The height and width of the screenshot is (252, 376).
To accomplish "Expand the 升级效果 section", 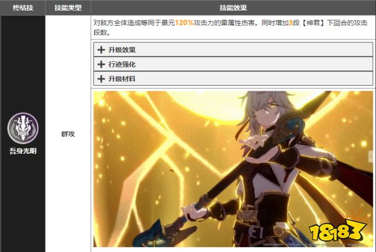I will click(x=233, y=49).
